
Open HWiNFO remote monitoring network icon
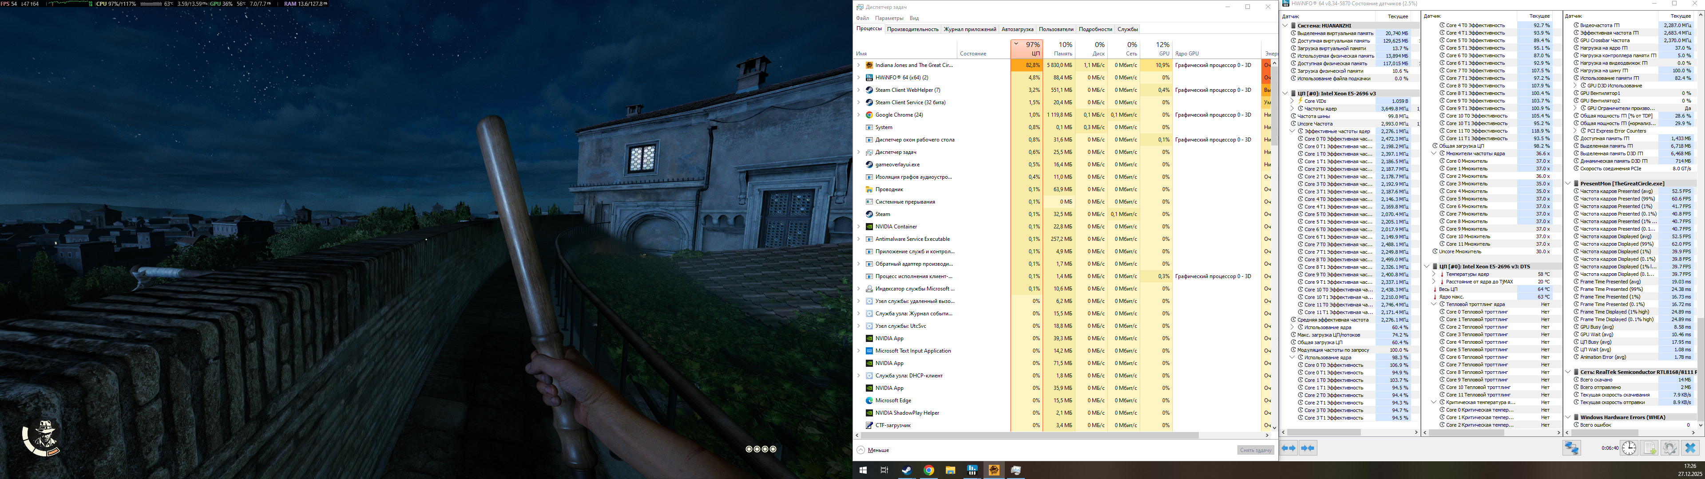point(1572,448)
